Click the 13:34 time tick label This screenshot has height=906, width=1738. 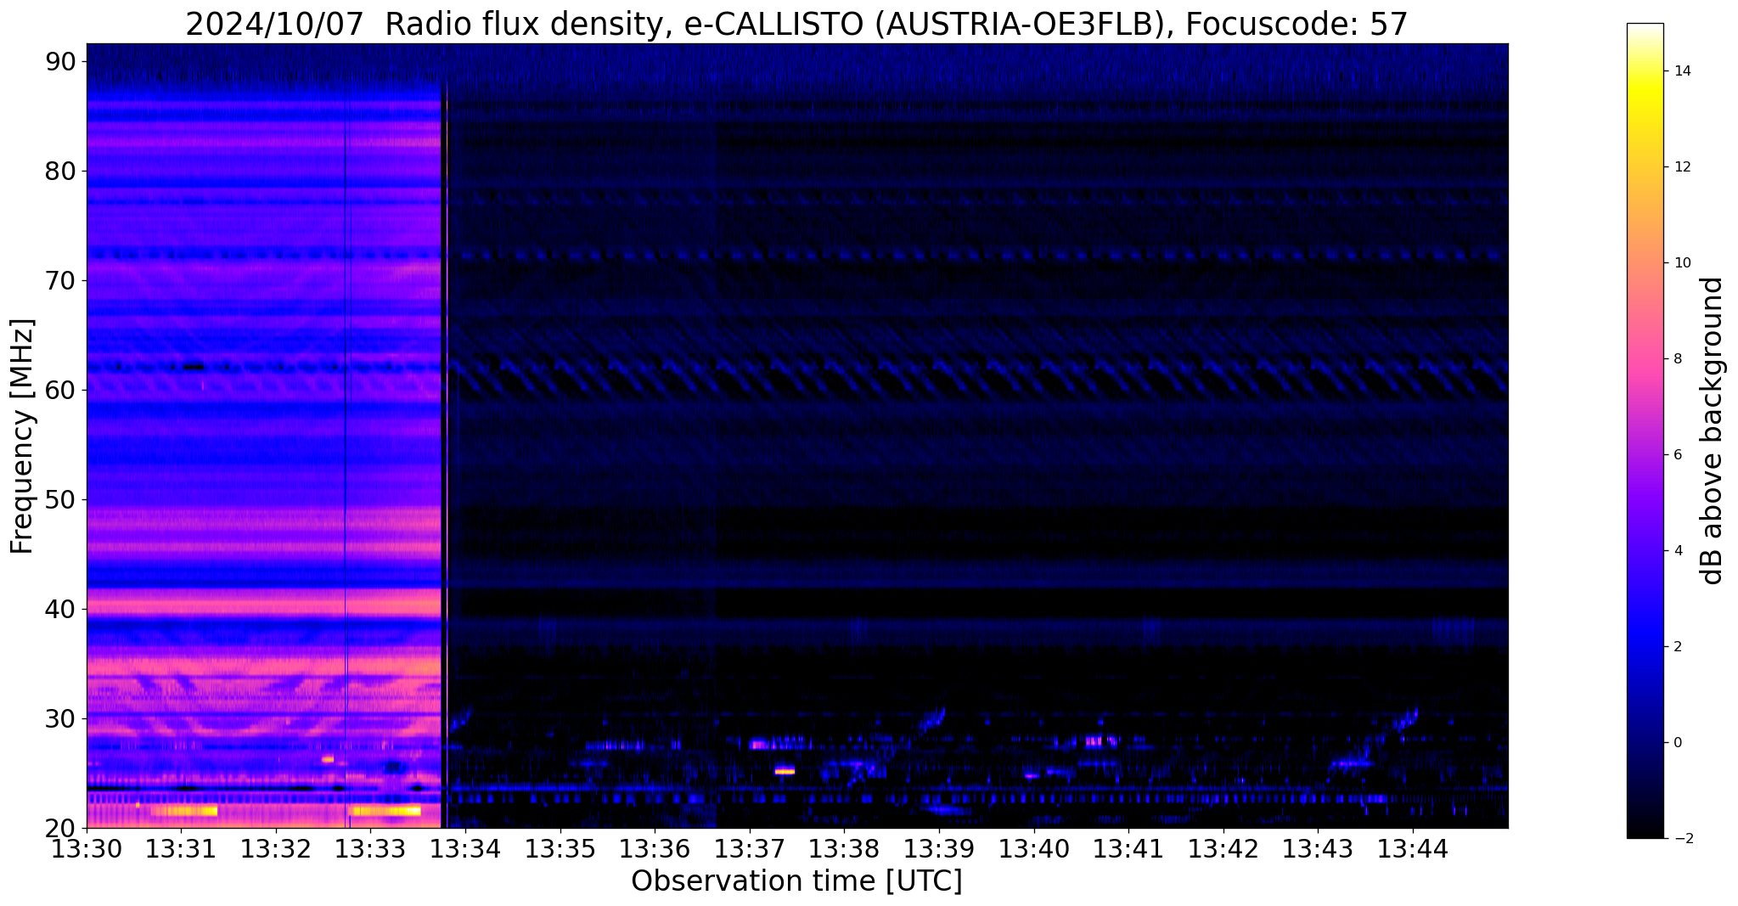point(465,848)
